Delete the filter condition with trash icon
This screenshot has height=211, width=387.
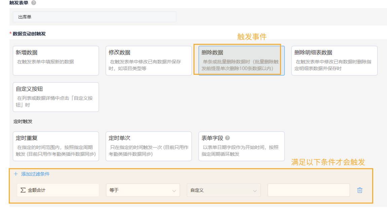pos(360,190)
